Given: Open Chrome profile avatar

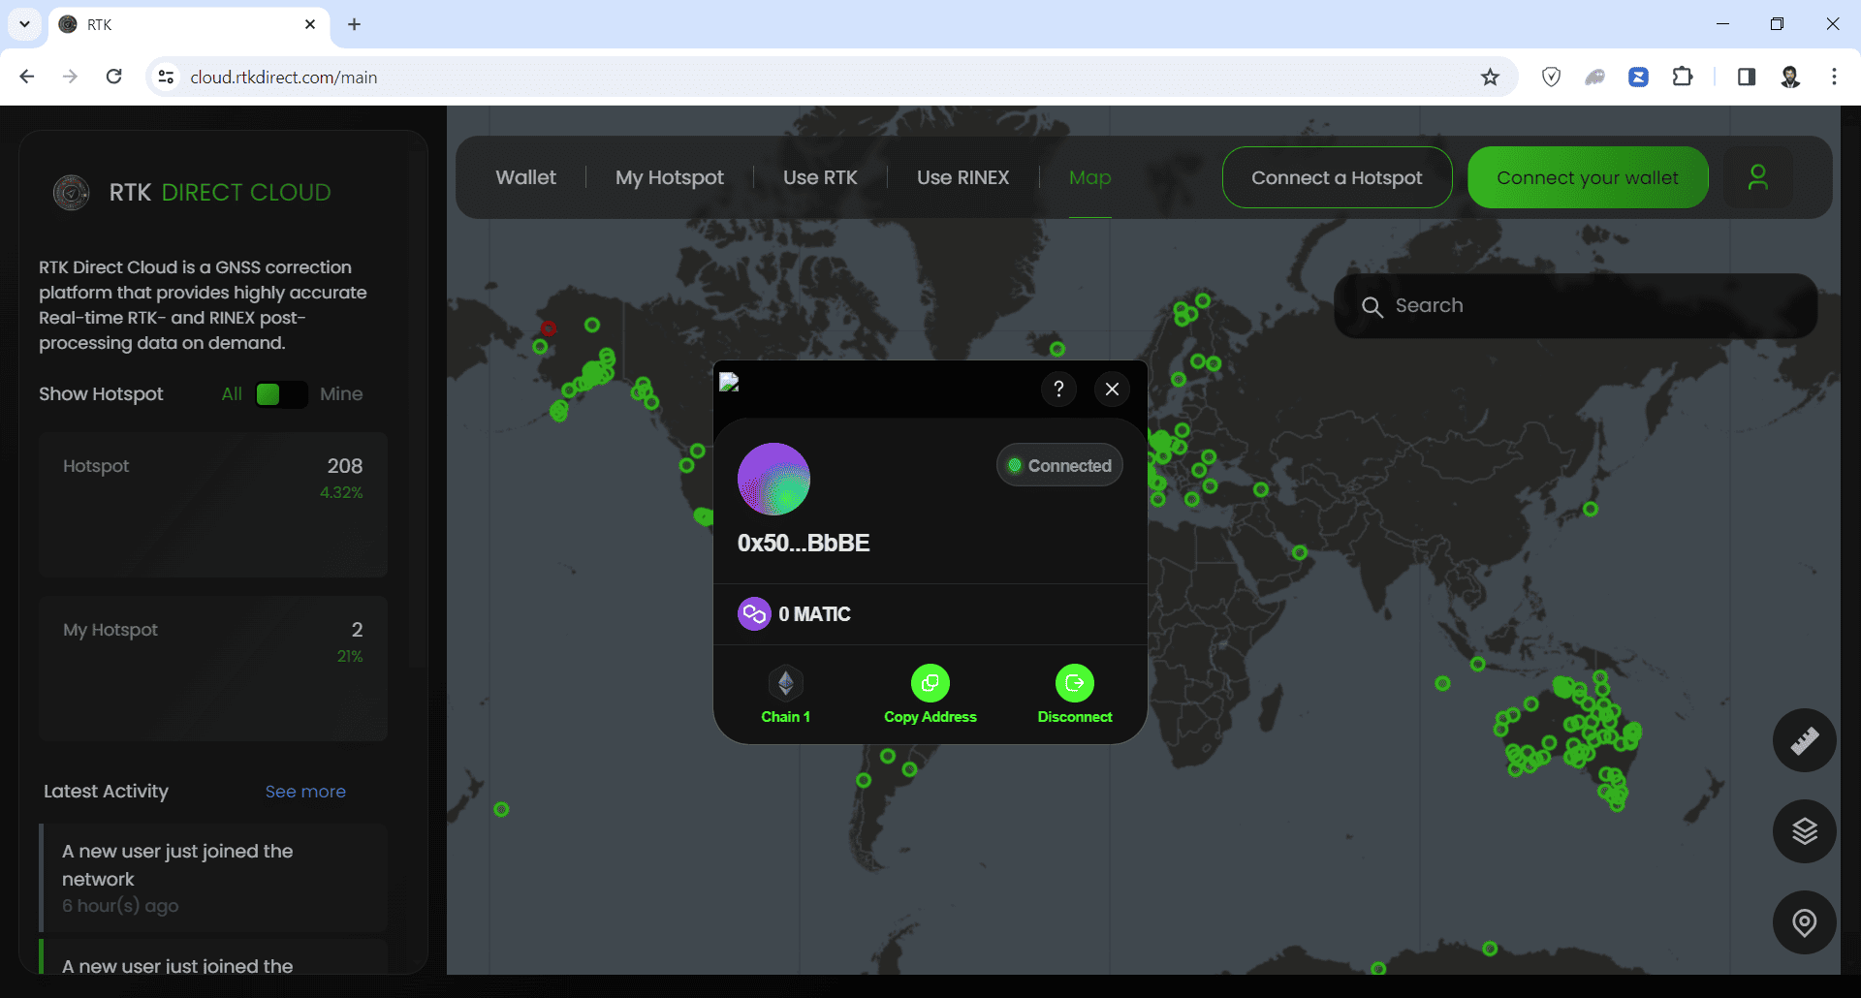Looking at the screenshot, I should tap(1790, 77).
